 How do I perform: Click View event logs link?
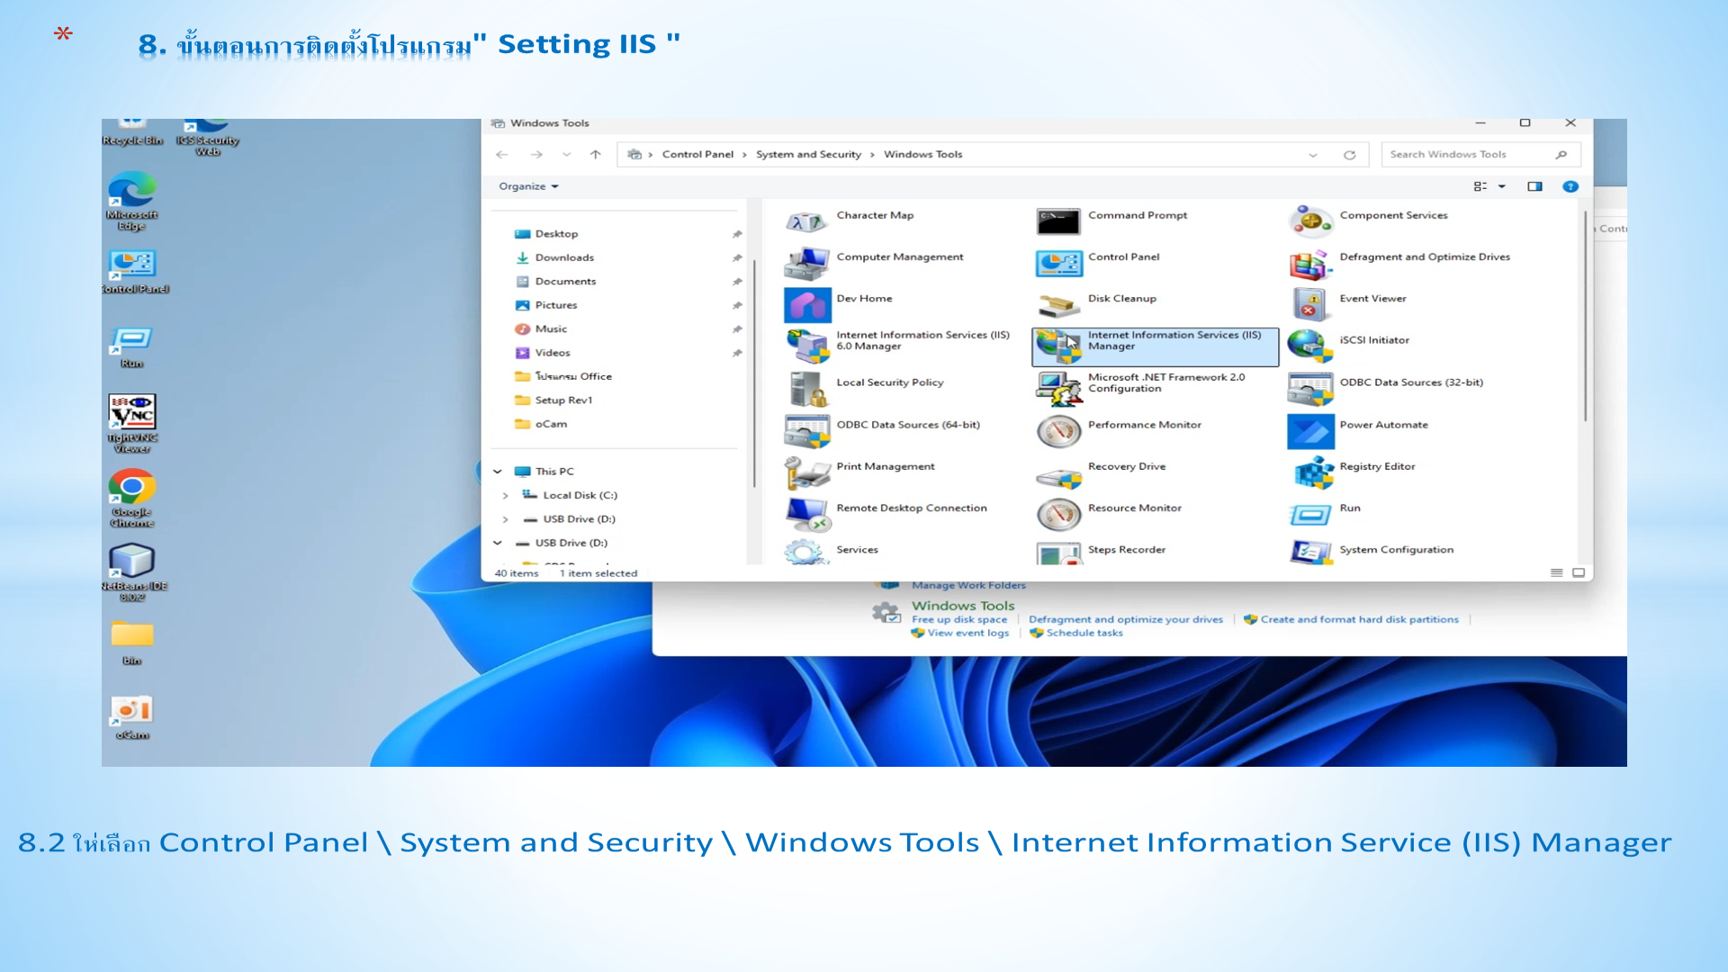(967, 633)
